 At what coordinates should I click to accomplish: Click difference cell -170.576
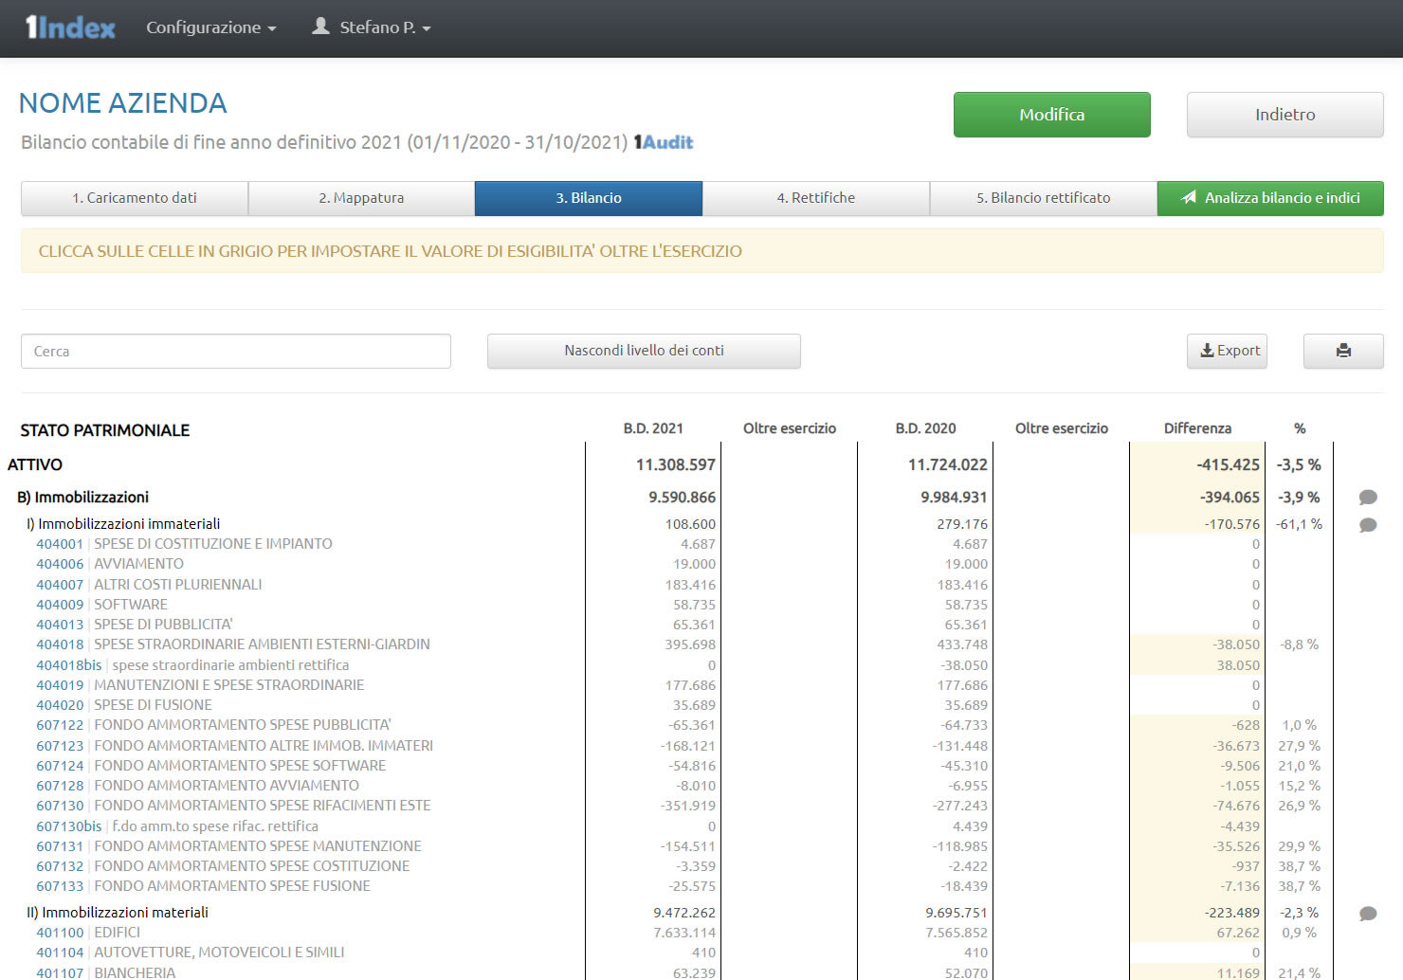click(x=1232, y=524)
